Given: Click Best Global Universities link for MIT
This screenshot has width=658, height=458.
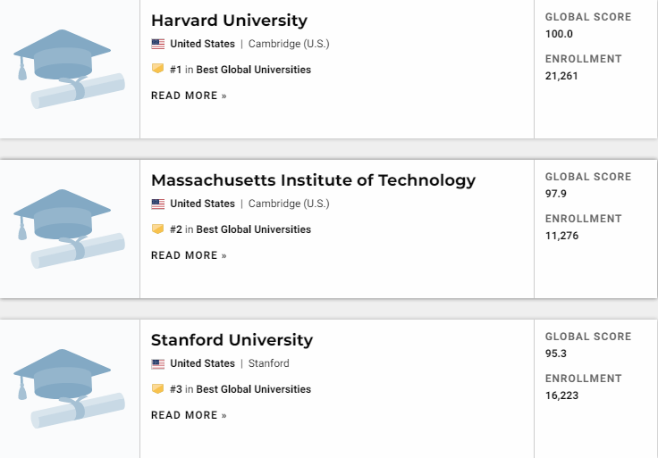Looking at the screenshot, I should 254,229.
